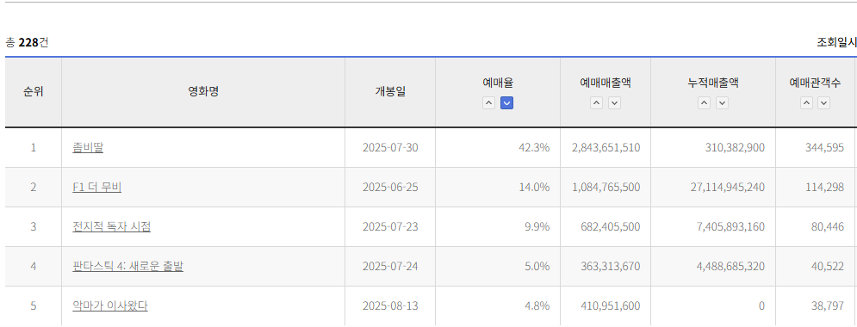Click sales value 1,084,765,500
This screenshot has width=857, height=327.
coord(605,188)
